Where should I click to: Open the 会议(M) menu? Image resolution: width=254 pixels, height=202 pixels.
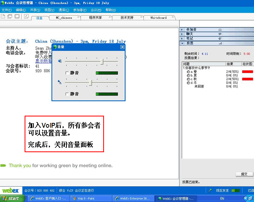96,10
